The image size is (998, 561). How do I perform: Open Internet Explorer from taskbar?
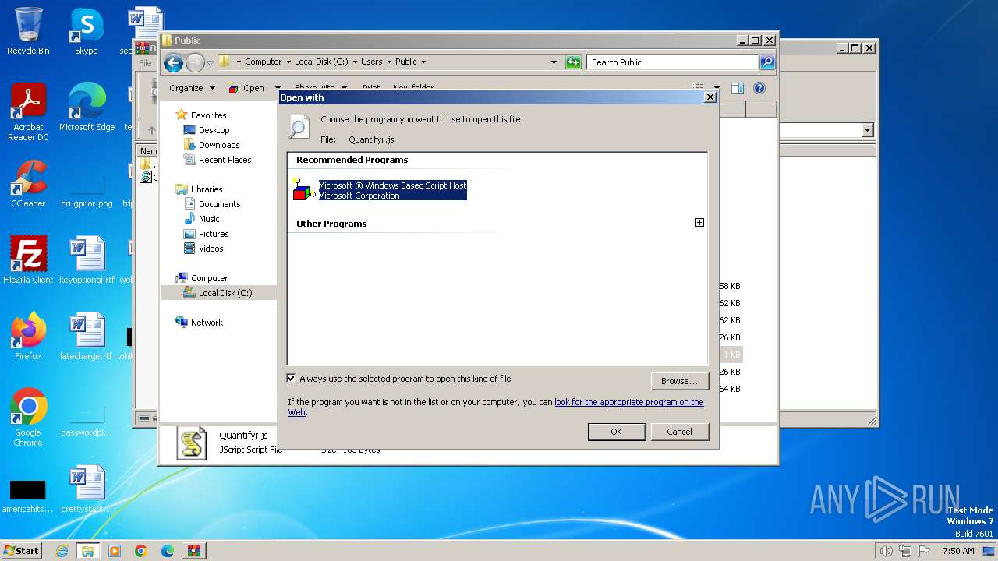click(62, 551)
